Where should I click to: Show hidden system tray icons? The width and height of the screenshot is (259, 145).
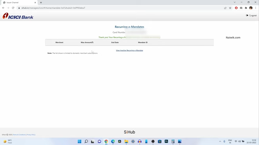(x=220, y=141)
